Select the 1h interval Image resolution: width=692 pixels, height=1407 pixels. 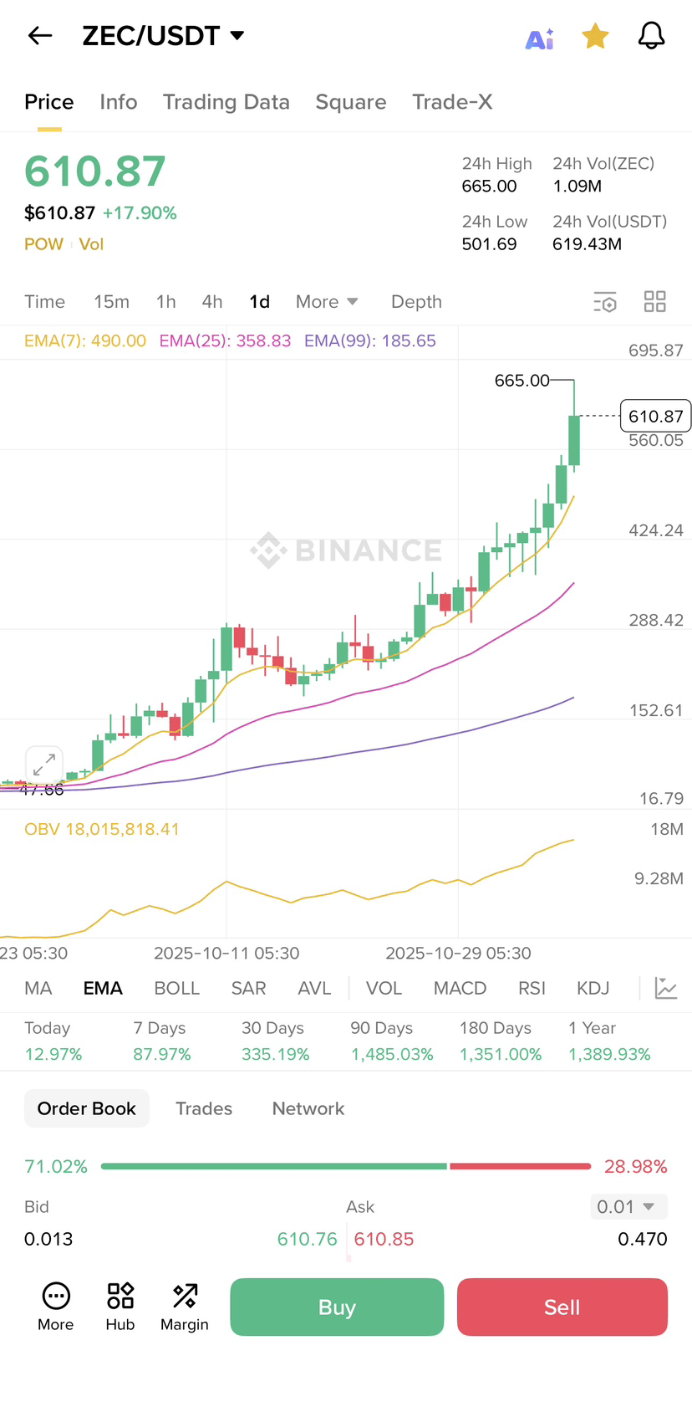click(x=166, y=302)
